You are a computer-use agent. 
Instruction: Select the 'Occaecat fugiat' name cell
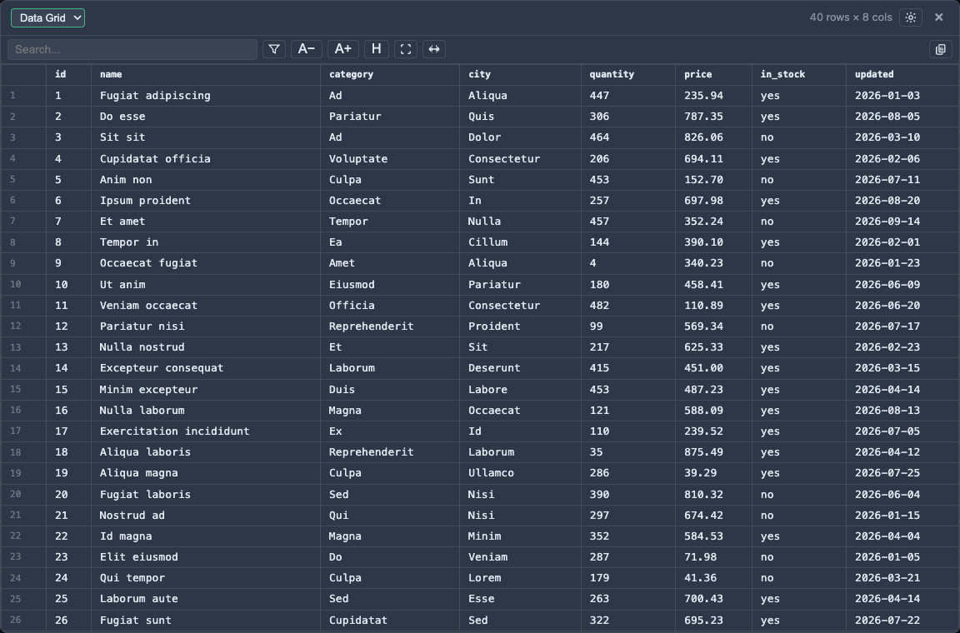(206, 262)
